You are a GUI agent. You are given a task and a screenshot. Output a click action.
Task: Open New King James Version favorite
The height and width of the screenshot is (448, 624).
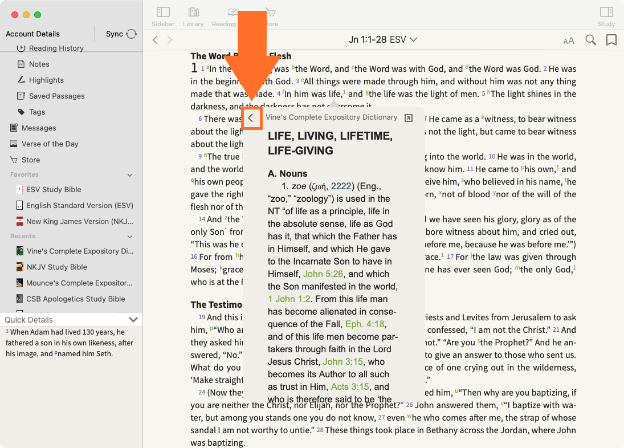80,221
